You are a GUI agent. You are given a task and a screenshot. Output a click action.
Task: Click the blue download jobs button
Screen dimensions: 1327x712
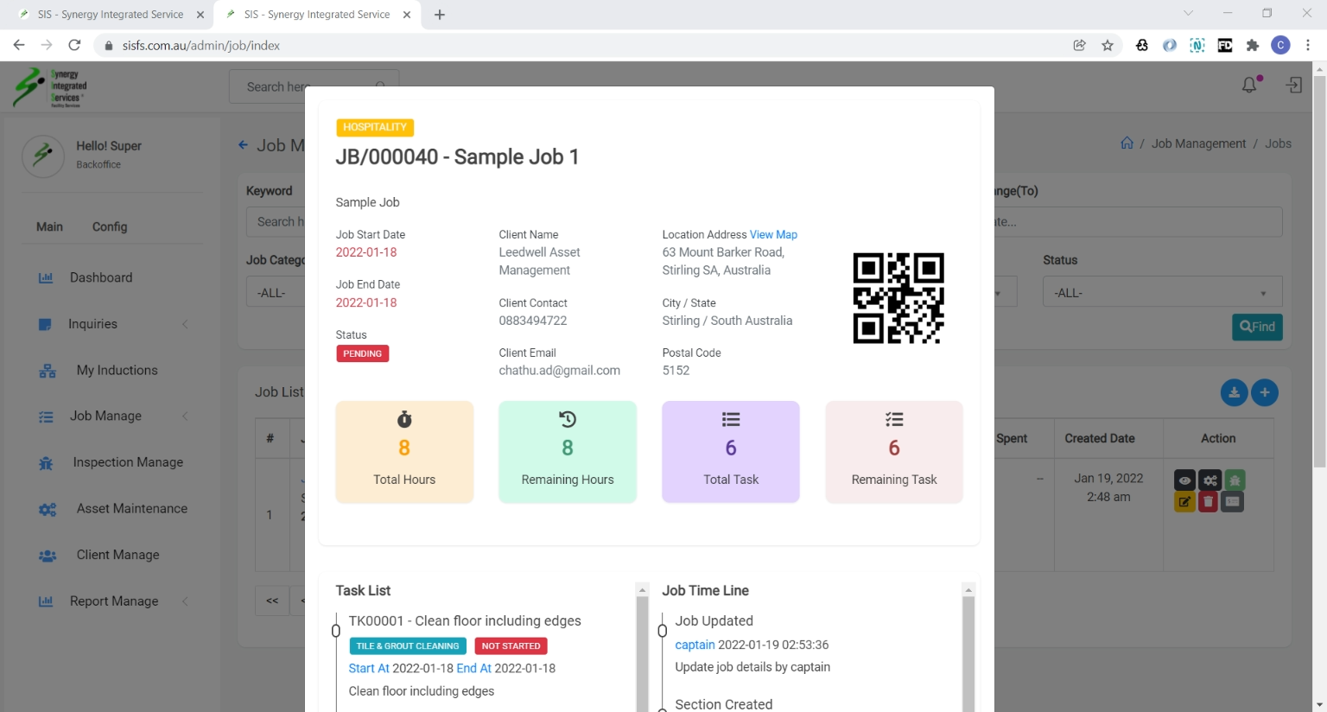tap(1234, 392)
